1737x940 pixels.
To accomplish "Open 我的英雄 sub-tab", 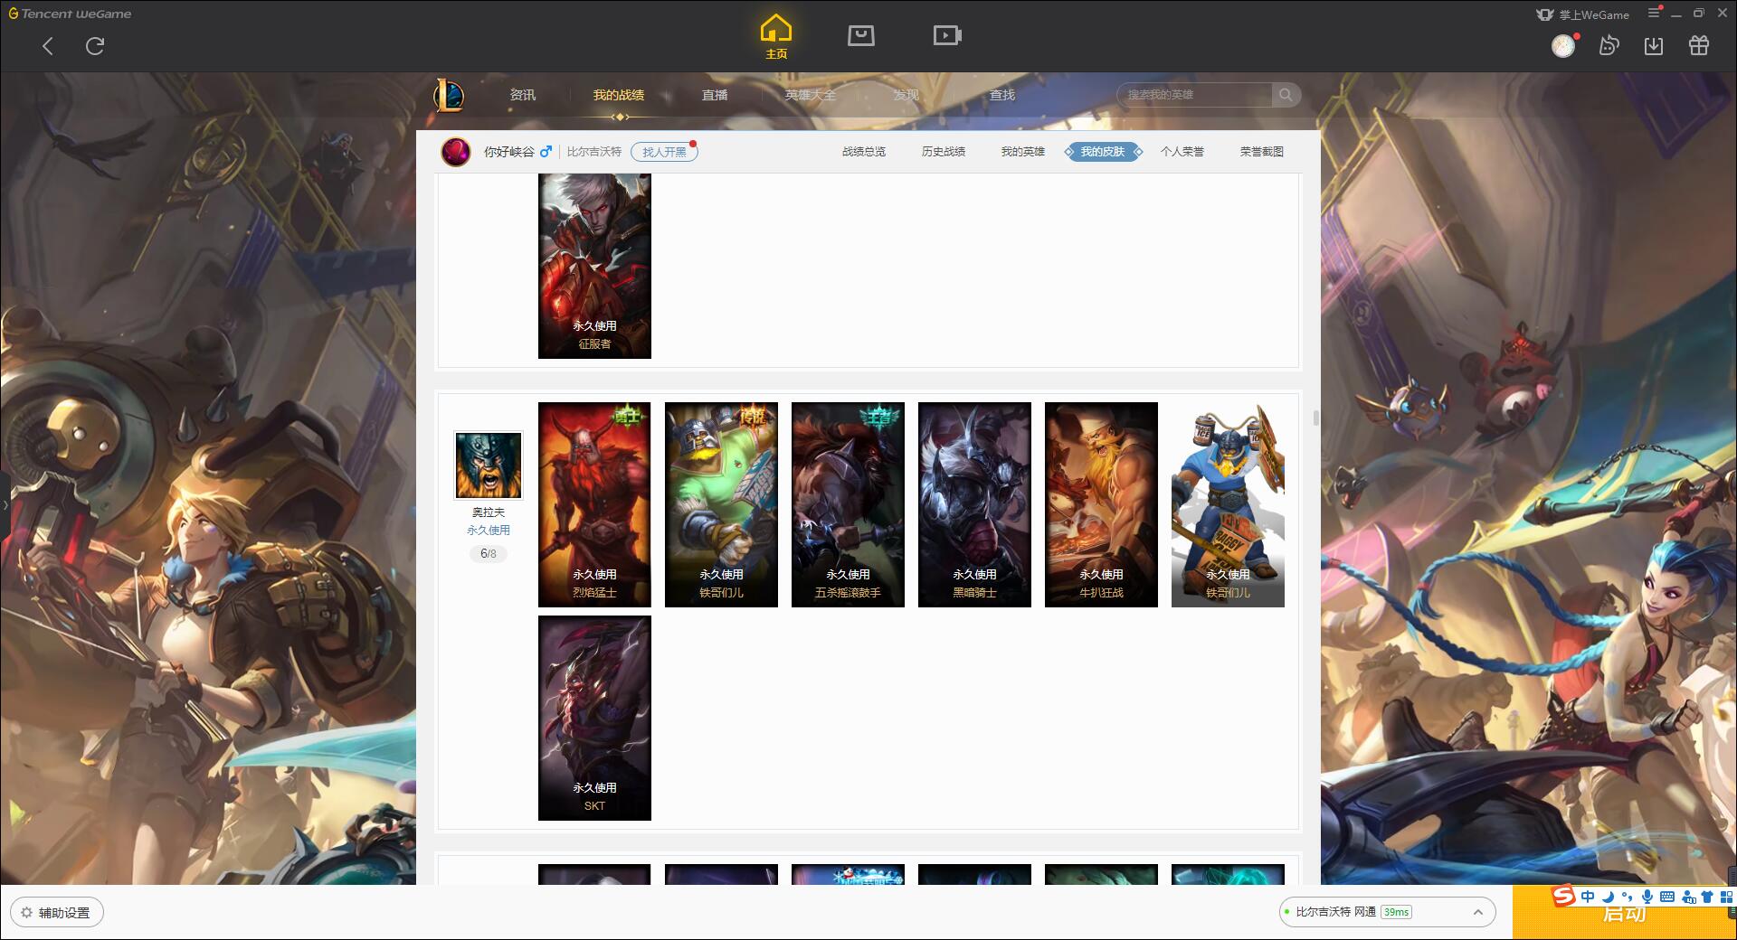I will tap(1023, 152).
